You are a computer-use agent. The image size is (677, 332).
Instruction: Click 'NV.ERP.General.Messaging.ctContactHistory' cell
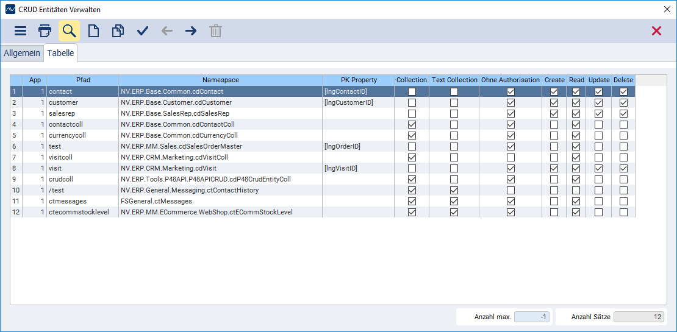point(220,190)
